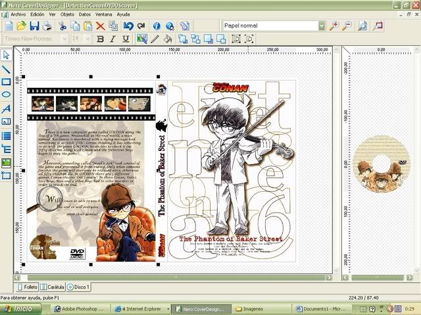Click the red Delete X icon

(100, 26)
